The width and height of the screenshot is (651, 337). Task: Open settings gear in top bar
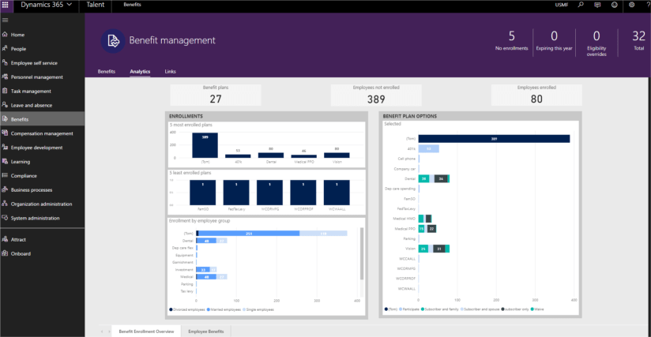click(631, 5)
